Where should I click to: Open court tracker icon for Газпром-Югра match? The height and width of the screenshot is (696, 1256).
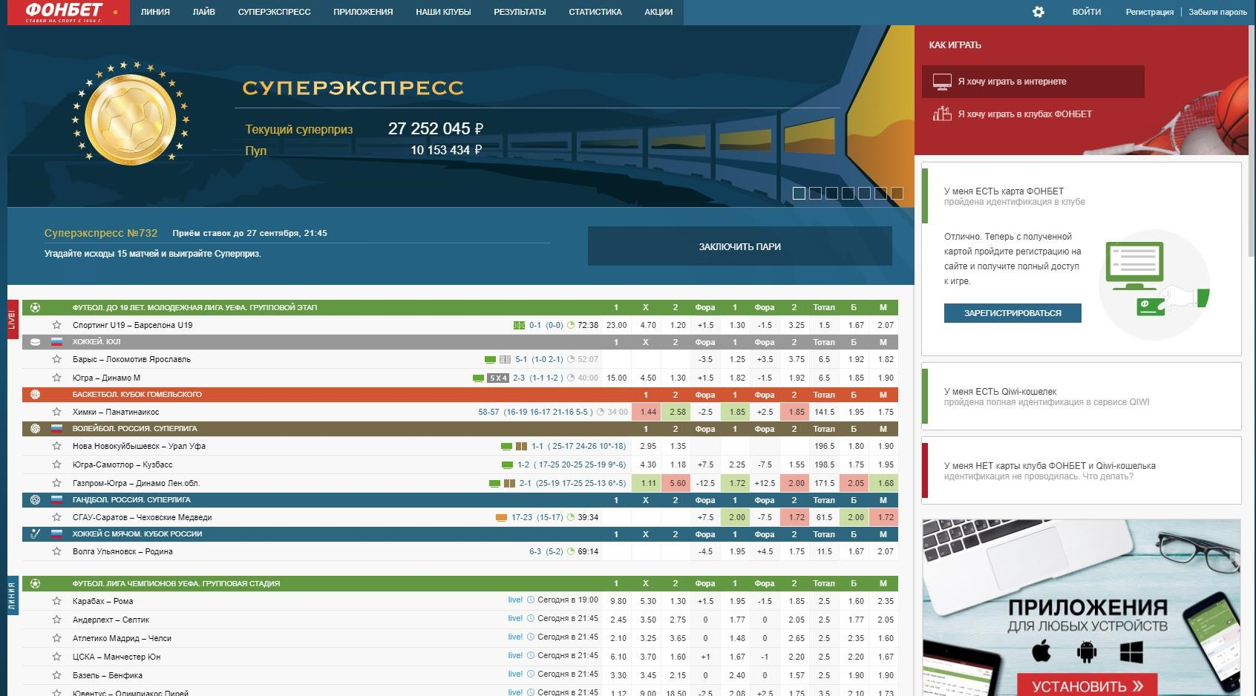(x=509, y=483)
